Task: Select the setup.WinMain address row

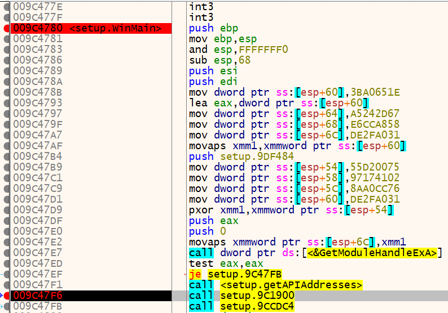Action: click(x=91, y=28)
